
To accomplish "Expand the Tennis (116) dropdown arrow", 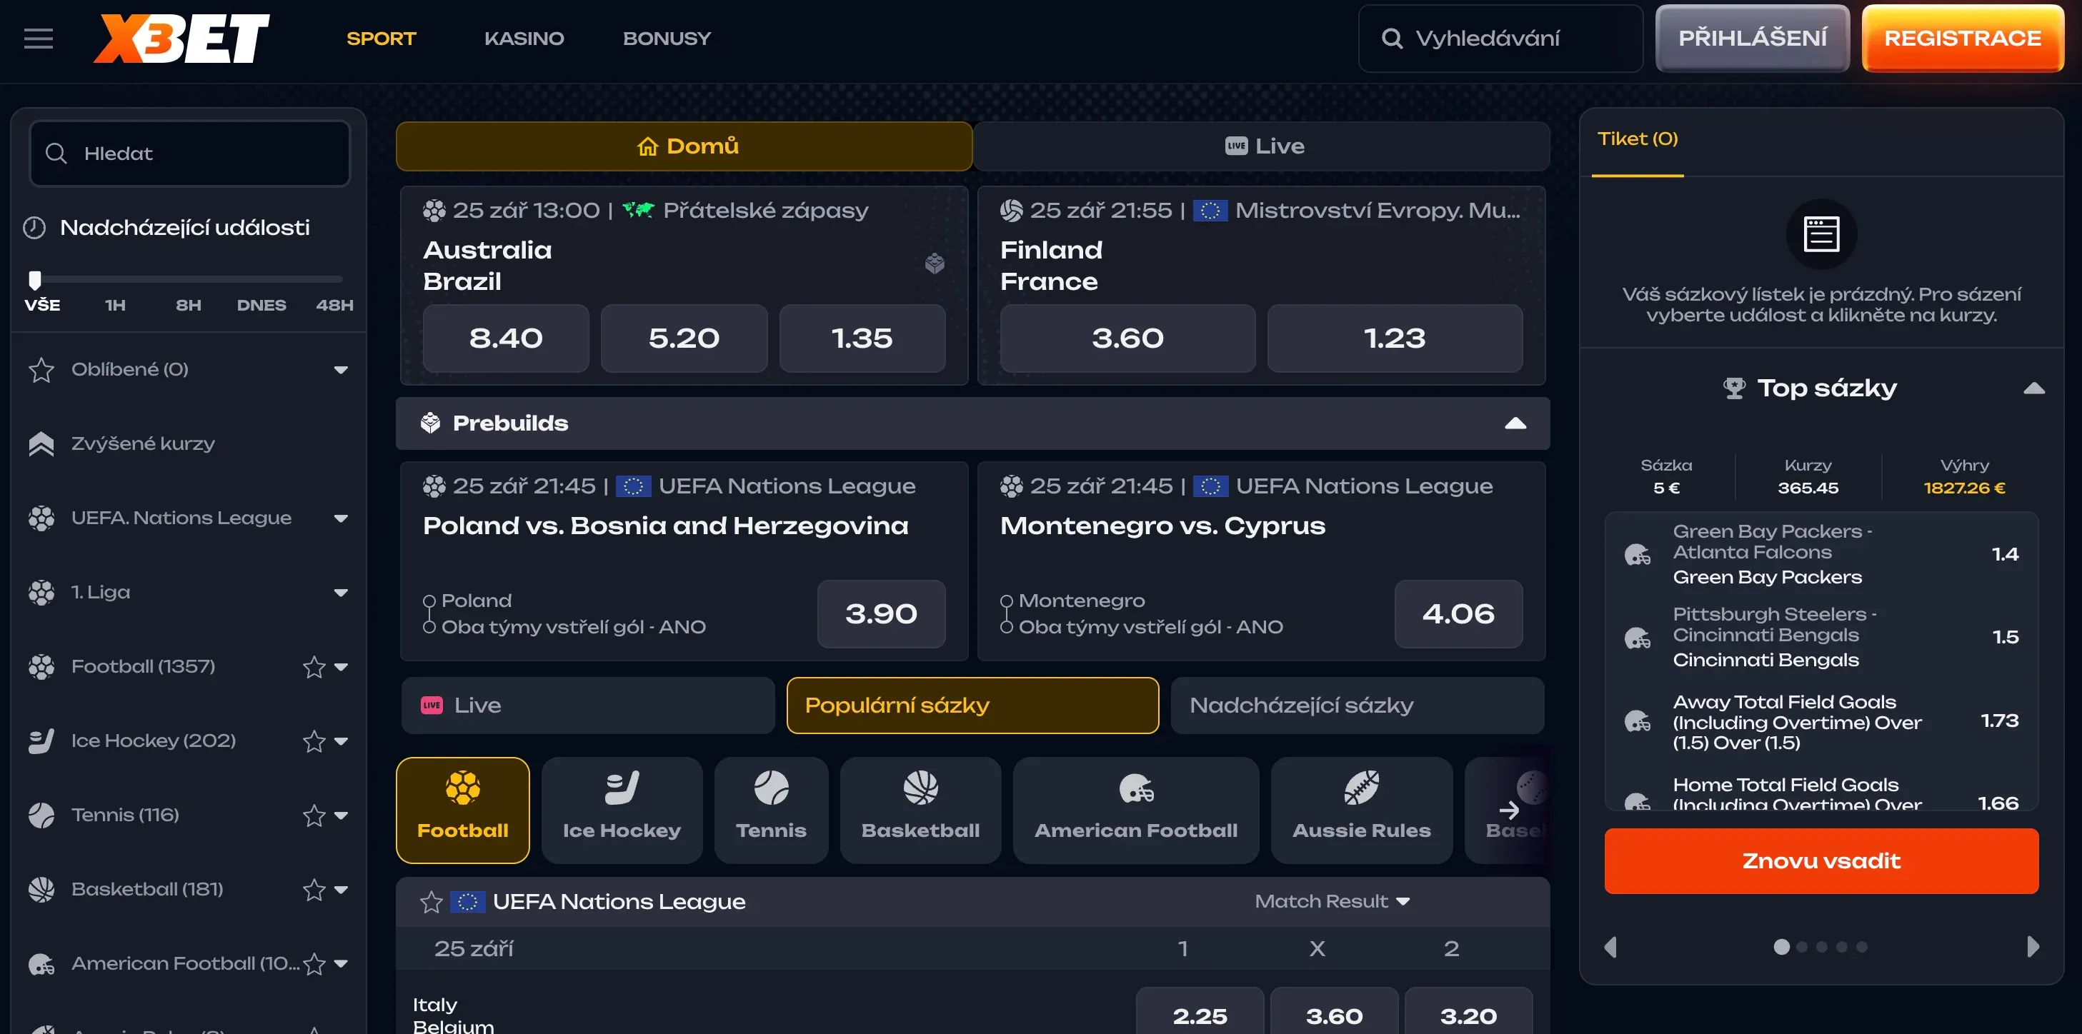I will pos(341,816).
